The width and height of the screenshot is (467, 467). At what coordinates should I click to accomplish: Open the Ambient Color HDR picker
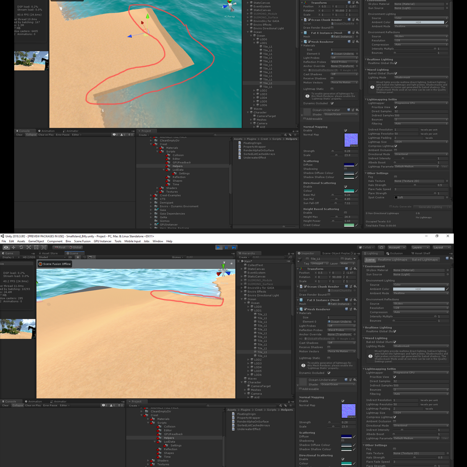tap(419, 289)
